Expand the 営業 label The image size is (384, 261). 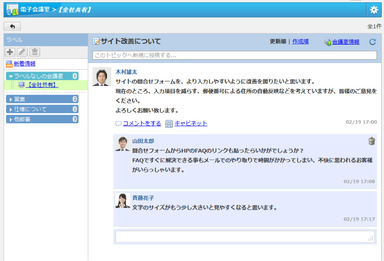point(42,99)
